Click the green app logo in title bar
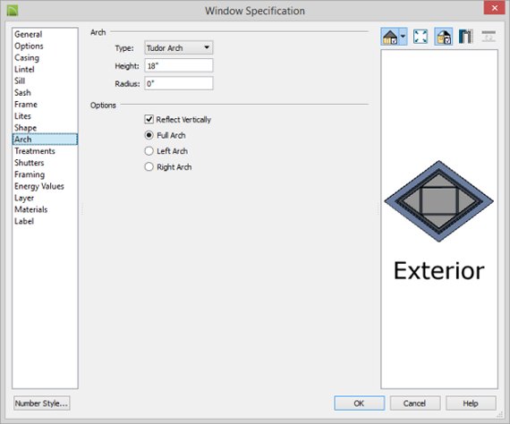Viewport: 510px width, 424px height. pos(13,11)
